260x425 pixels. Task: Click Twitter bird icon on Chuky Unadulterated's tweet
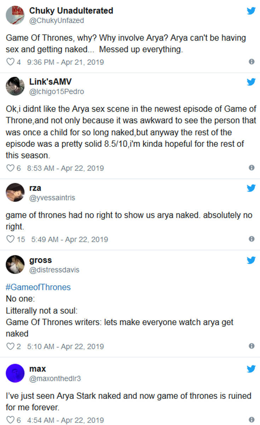pyautogui.click(x=251, y=11)
